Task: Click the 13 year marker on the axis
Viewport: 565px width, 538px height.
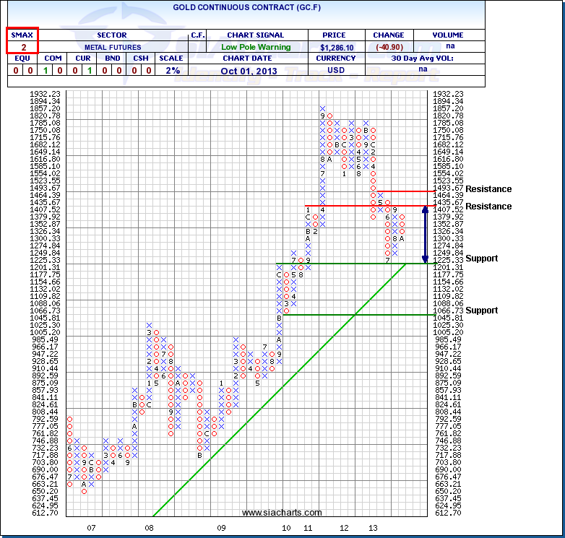Action: (x=373, y=528)
